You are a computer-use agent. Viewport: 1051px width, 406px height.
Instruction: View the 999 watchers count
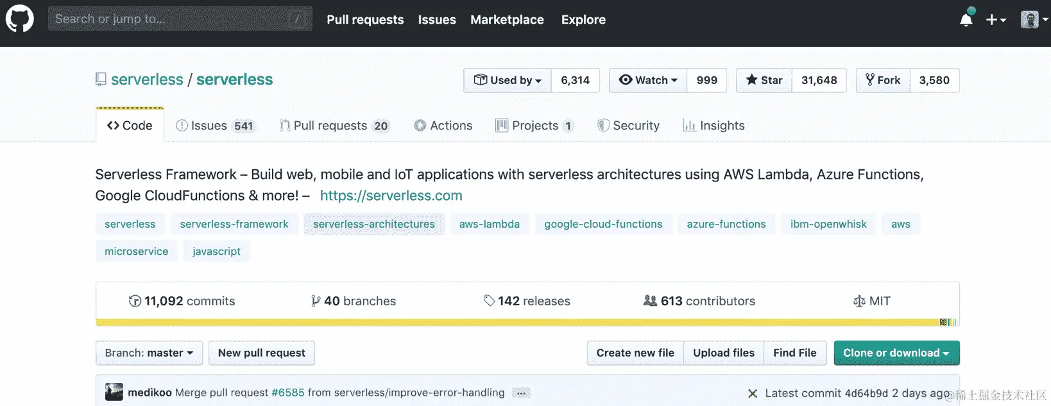tap(707, 80)
